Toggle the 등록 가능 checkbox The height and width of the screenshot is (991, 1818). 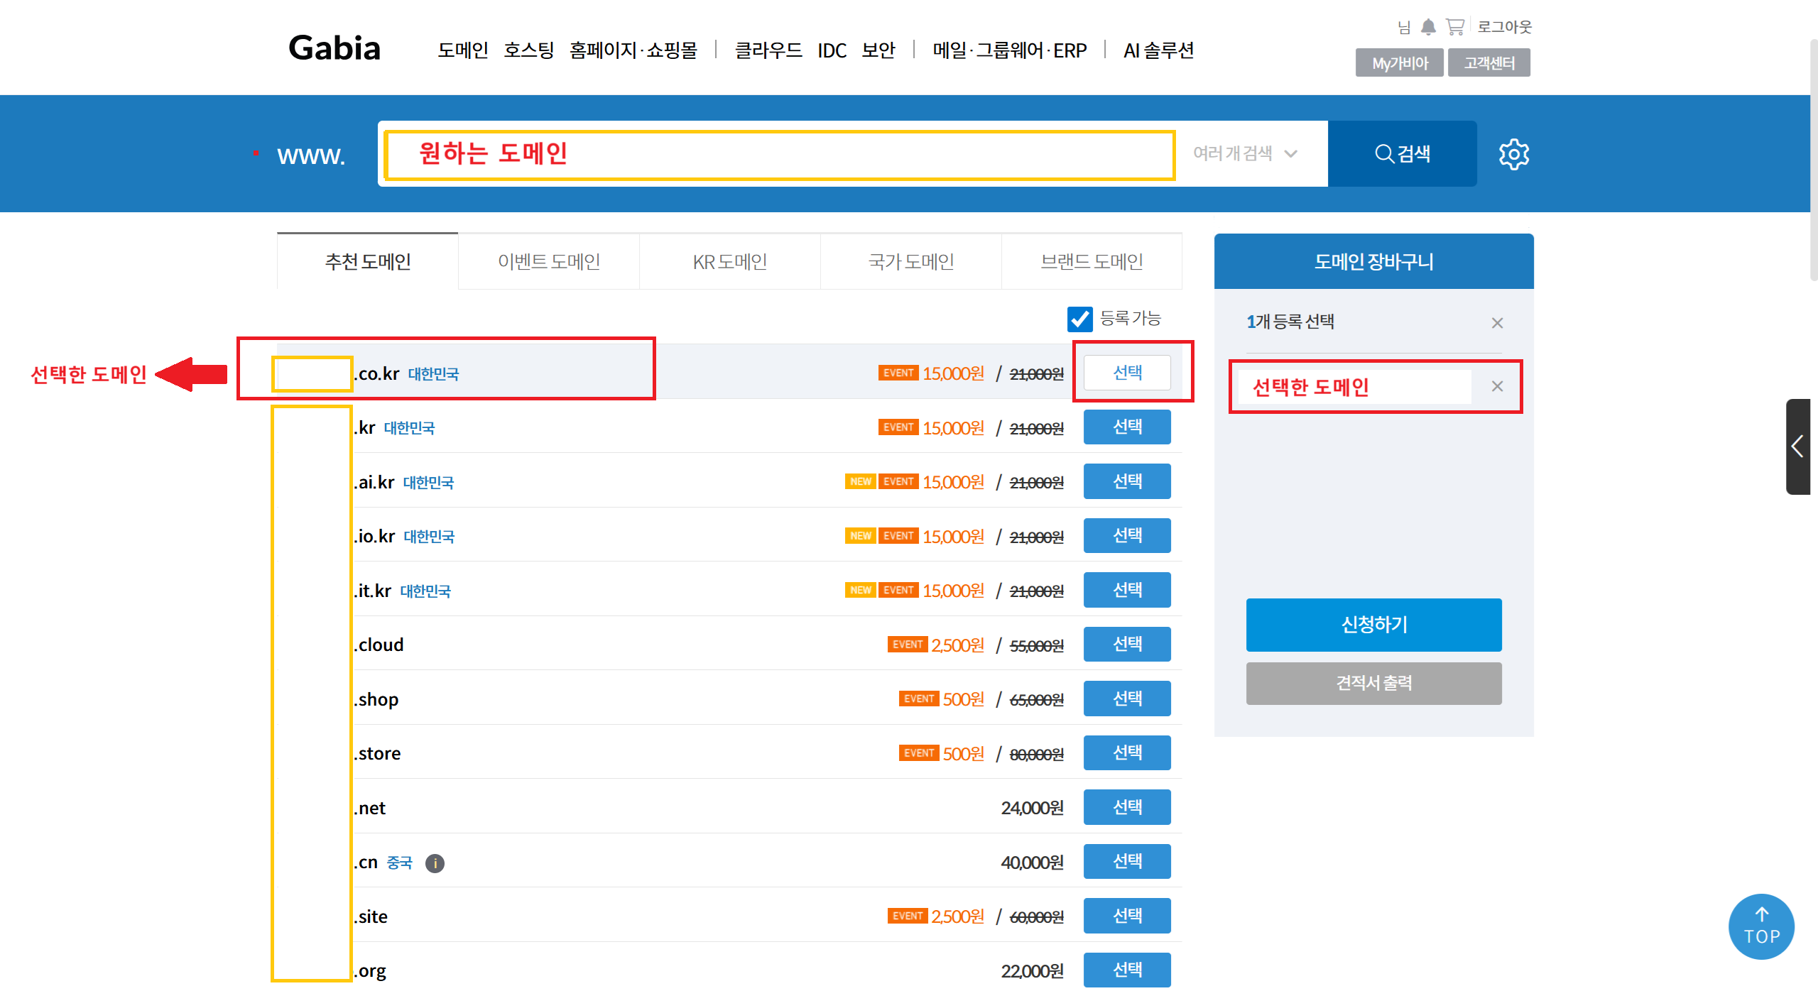click(1079, 319)
